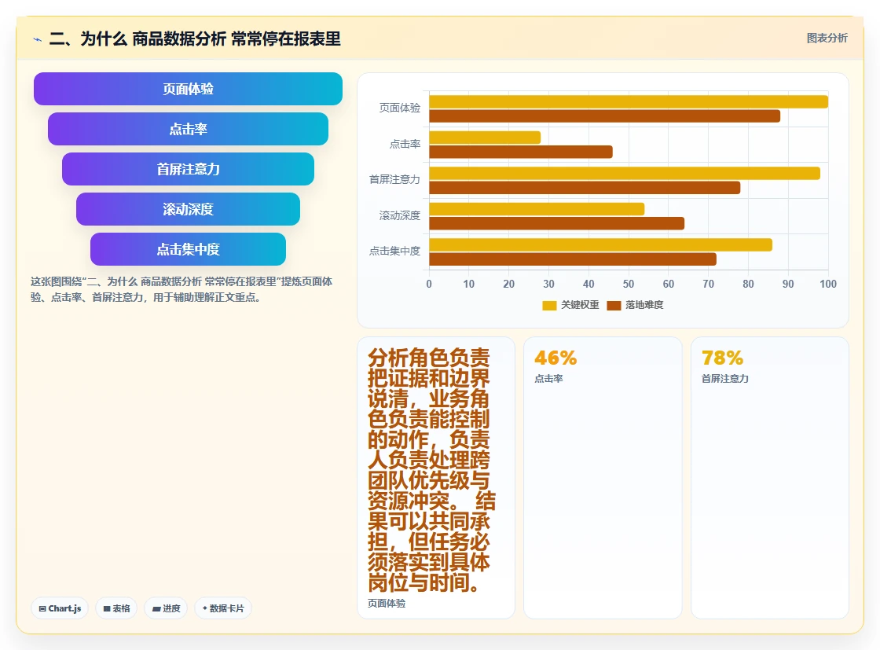Click the yellow 点击集中度 bar
This screenshot has height=650, width=880.
tap(600, 244)
